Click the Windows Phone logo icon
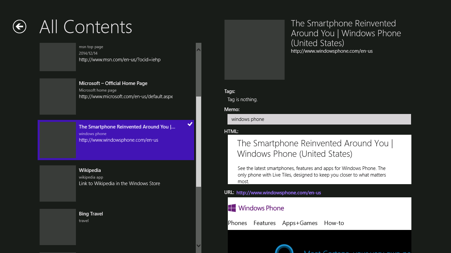 [x=232, y=208]
